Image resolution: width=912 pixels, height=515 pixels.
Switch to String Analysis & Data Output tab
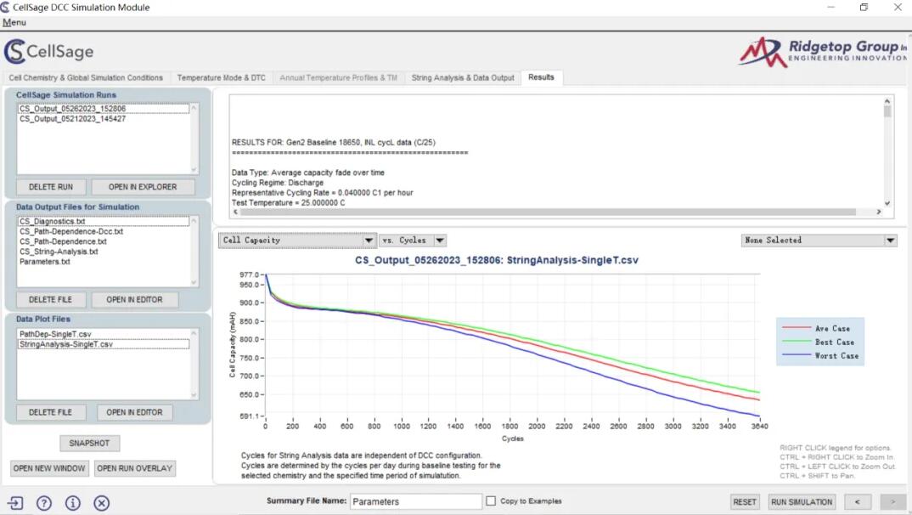(x=463, y=77)
